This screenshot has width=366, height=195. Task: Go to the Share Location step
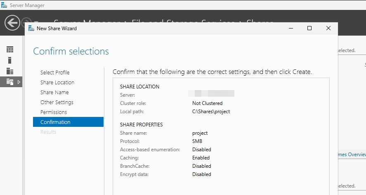coord(57,83)
